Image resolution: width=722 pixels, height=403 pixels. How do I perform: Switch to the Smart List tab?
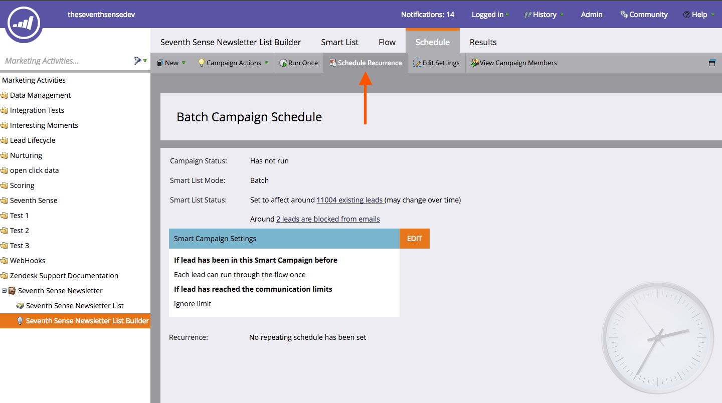click(339, 42)
